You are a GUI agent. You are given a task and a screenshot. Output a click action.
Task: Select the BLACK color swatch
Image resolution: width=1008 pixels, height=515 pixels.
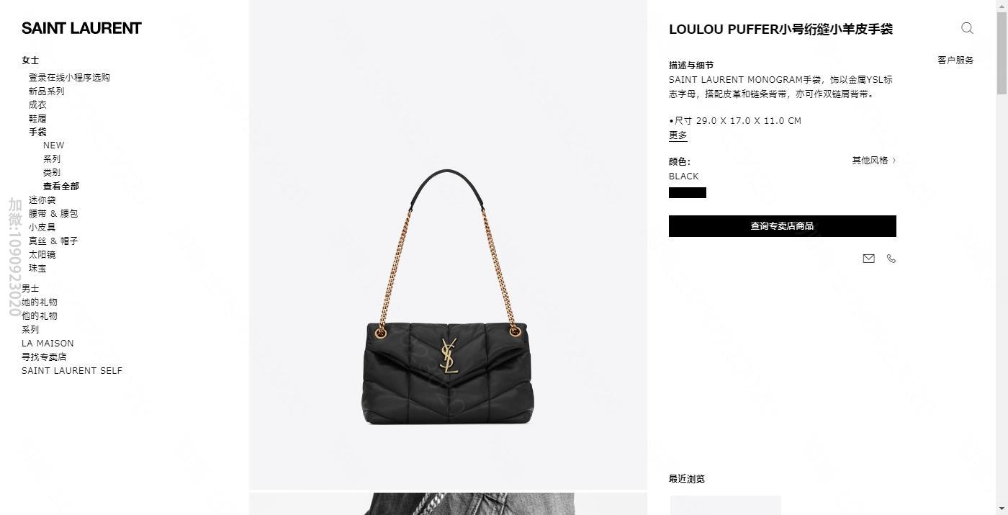688,192
